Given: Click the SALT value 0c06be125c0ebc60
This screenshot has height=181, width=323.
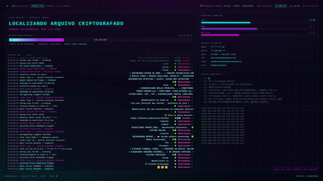Looking at the screenshot, I should click(219, 65).
